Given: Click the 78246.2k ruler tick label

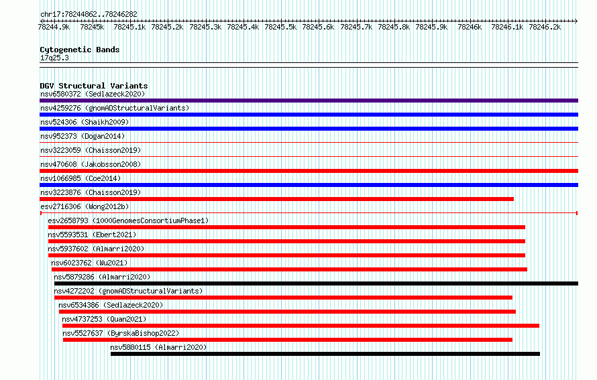Looking at the screenshot, I should coord(545,27).
